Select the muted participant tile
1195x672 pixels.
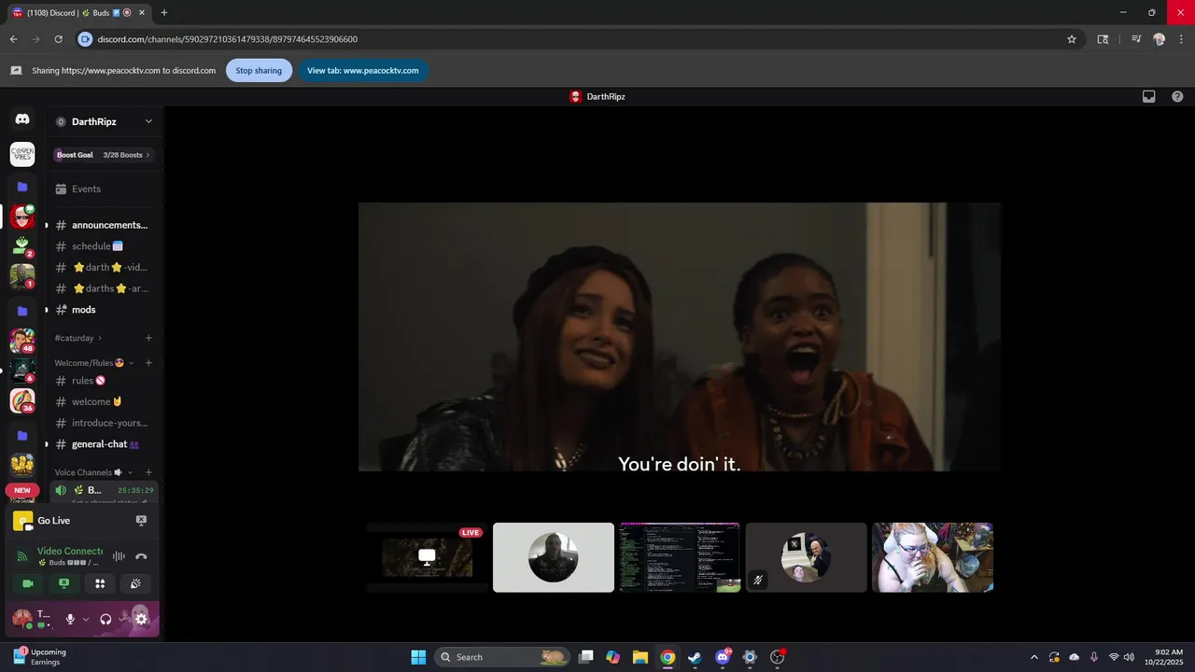tap(807, 557)
